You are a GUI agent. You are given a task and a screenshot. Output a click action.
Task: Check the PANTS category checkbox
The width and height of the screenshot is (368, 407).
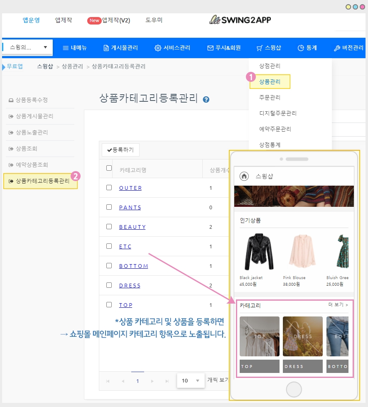(109, 207)
